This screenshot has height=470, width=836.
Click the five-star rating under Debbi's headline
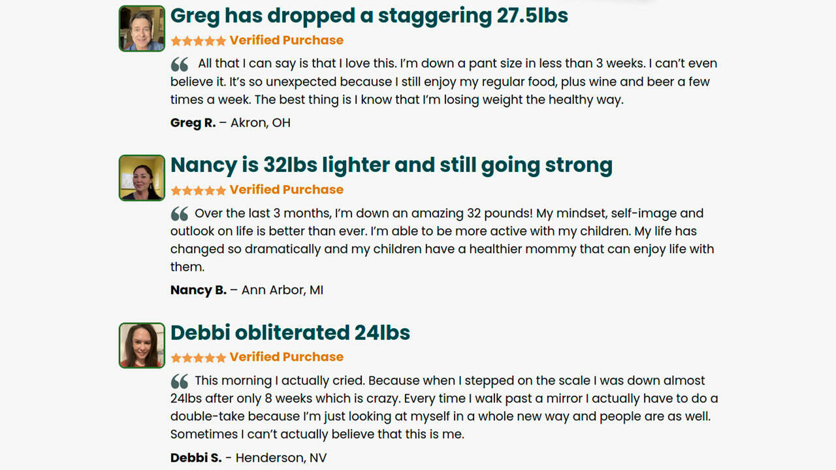click(198, 358)
